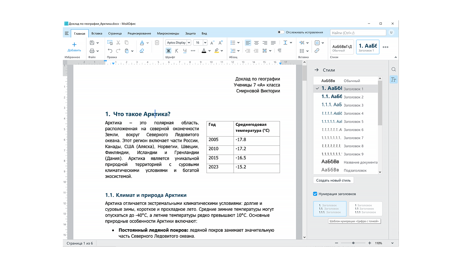Toggle bold Ж formatting
Image resolution: width=462 pixels, height=265 pixels.
pos(169,51)
